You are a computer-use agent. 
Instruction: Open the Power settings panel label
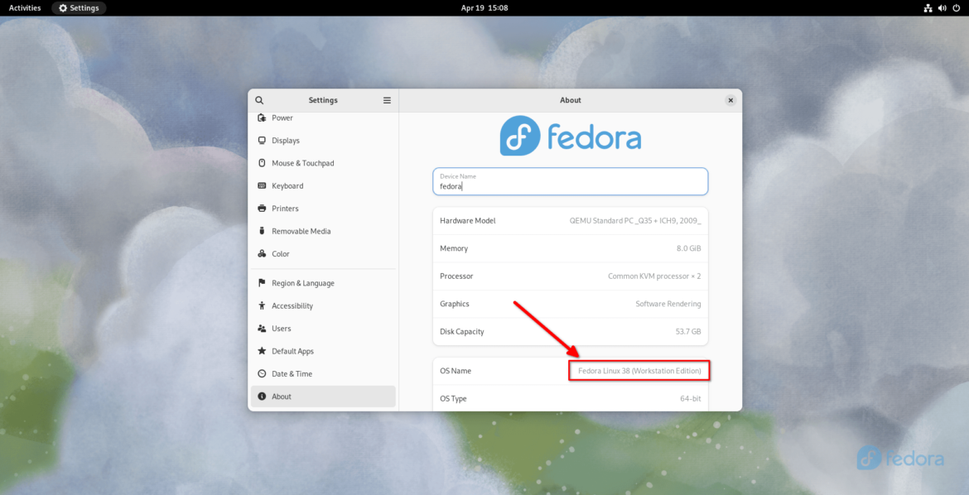pyautogui.click(x=282, y=118)
